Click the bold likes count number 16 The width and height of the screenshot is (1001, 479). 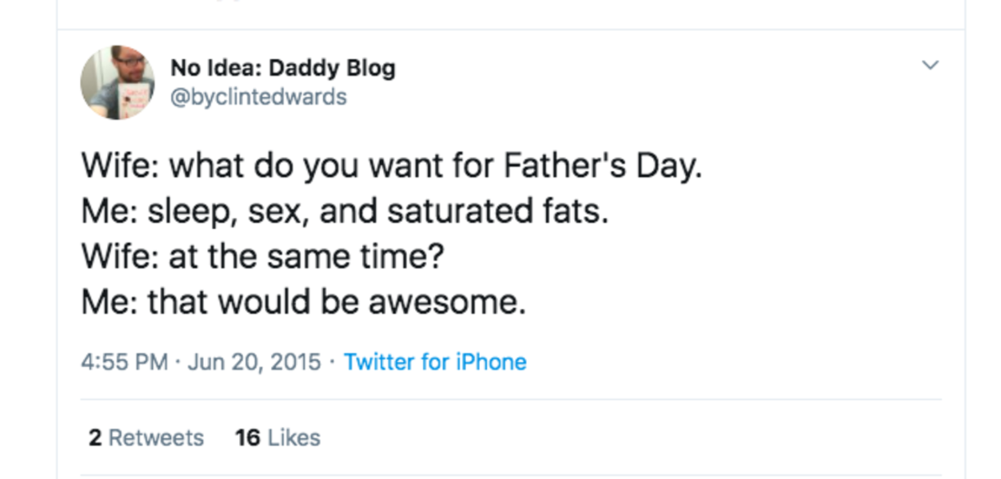pos(248,438)
